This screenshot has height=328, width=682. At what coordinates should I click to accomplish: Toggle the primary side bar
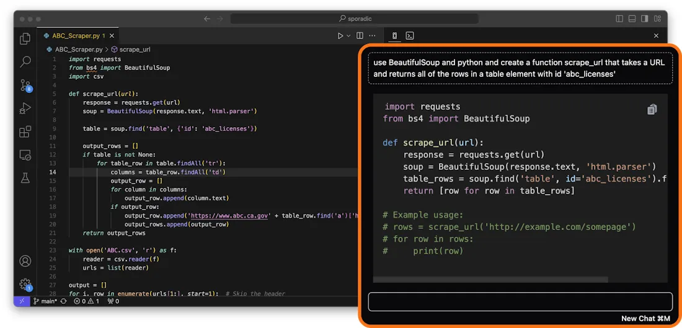pyautogui.click(x=620, y=19)
